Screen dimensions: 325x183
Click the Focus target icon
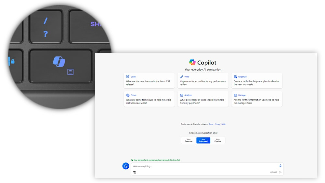[x=128, y=95]
